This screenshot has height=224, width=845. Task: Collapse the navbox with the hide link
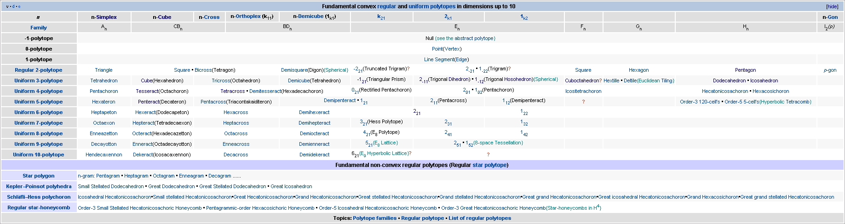(x=832, y=6)
